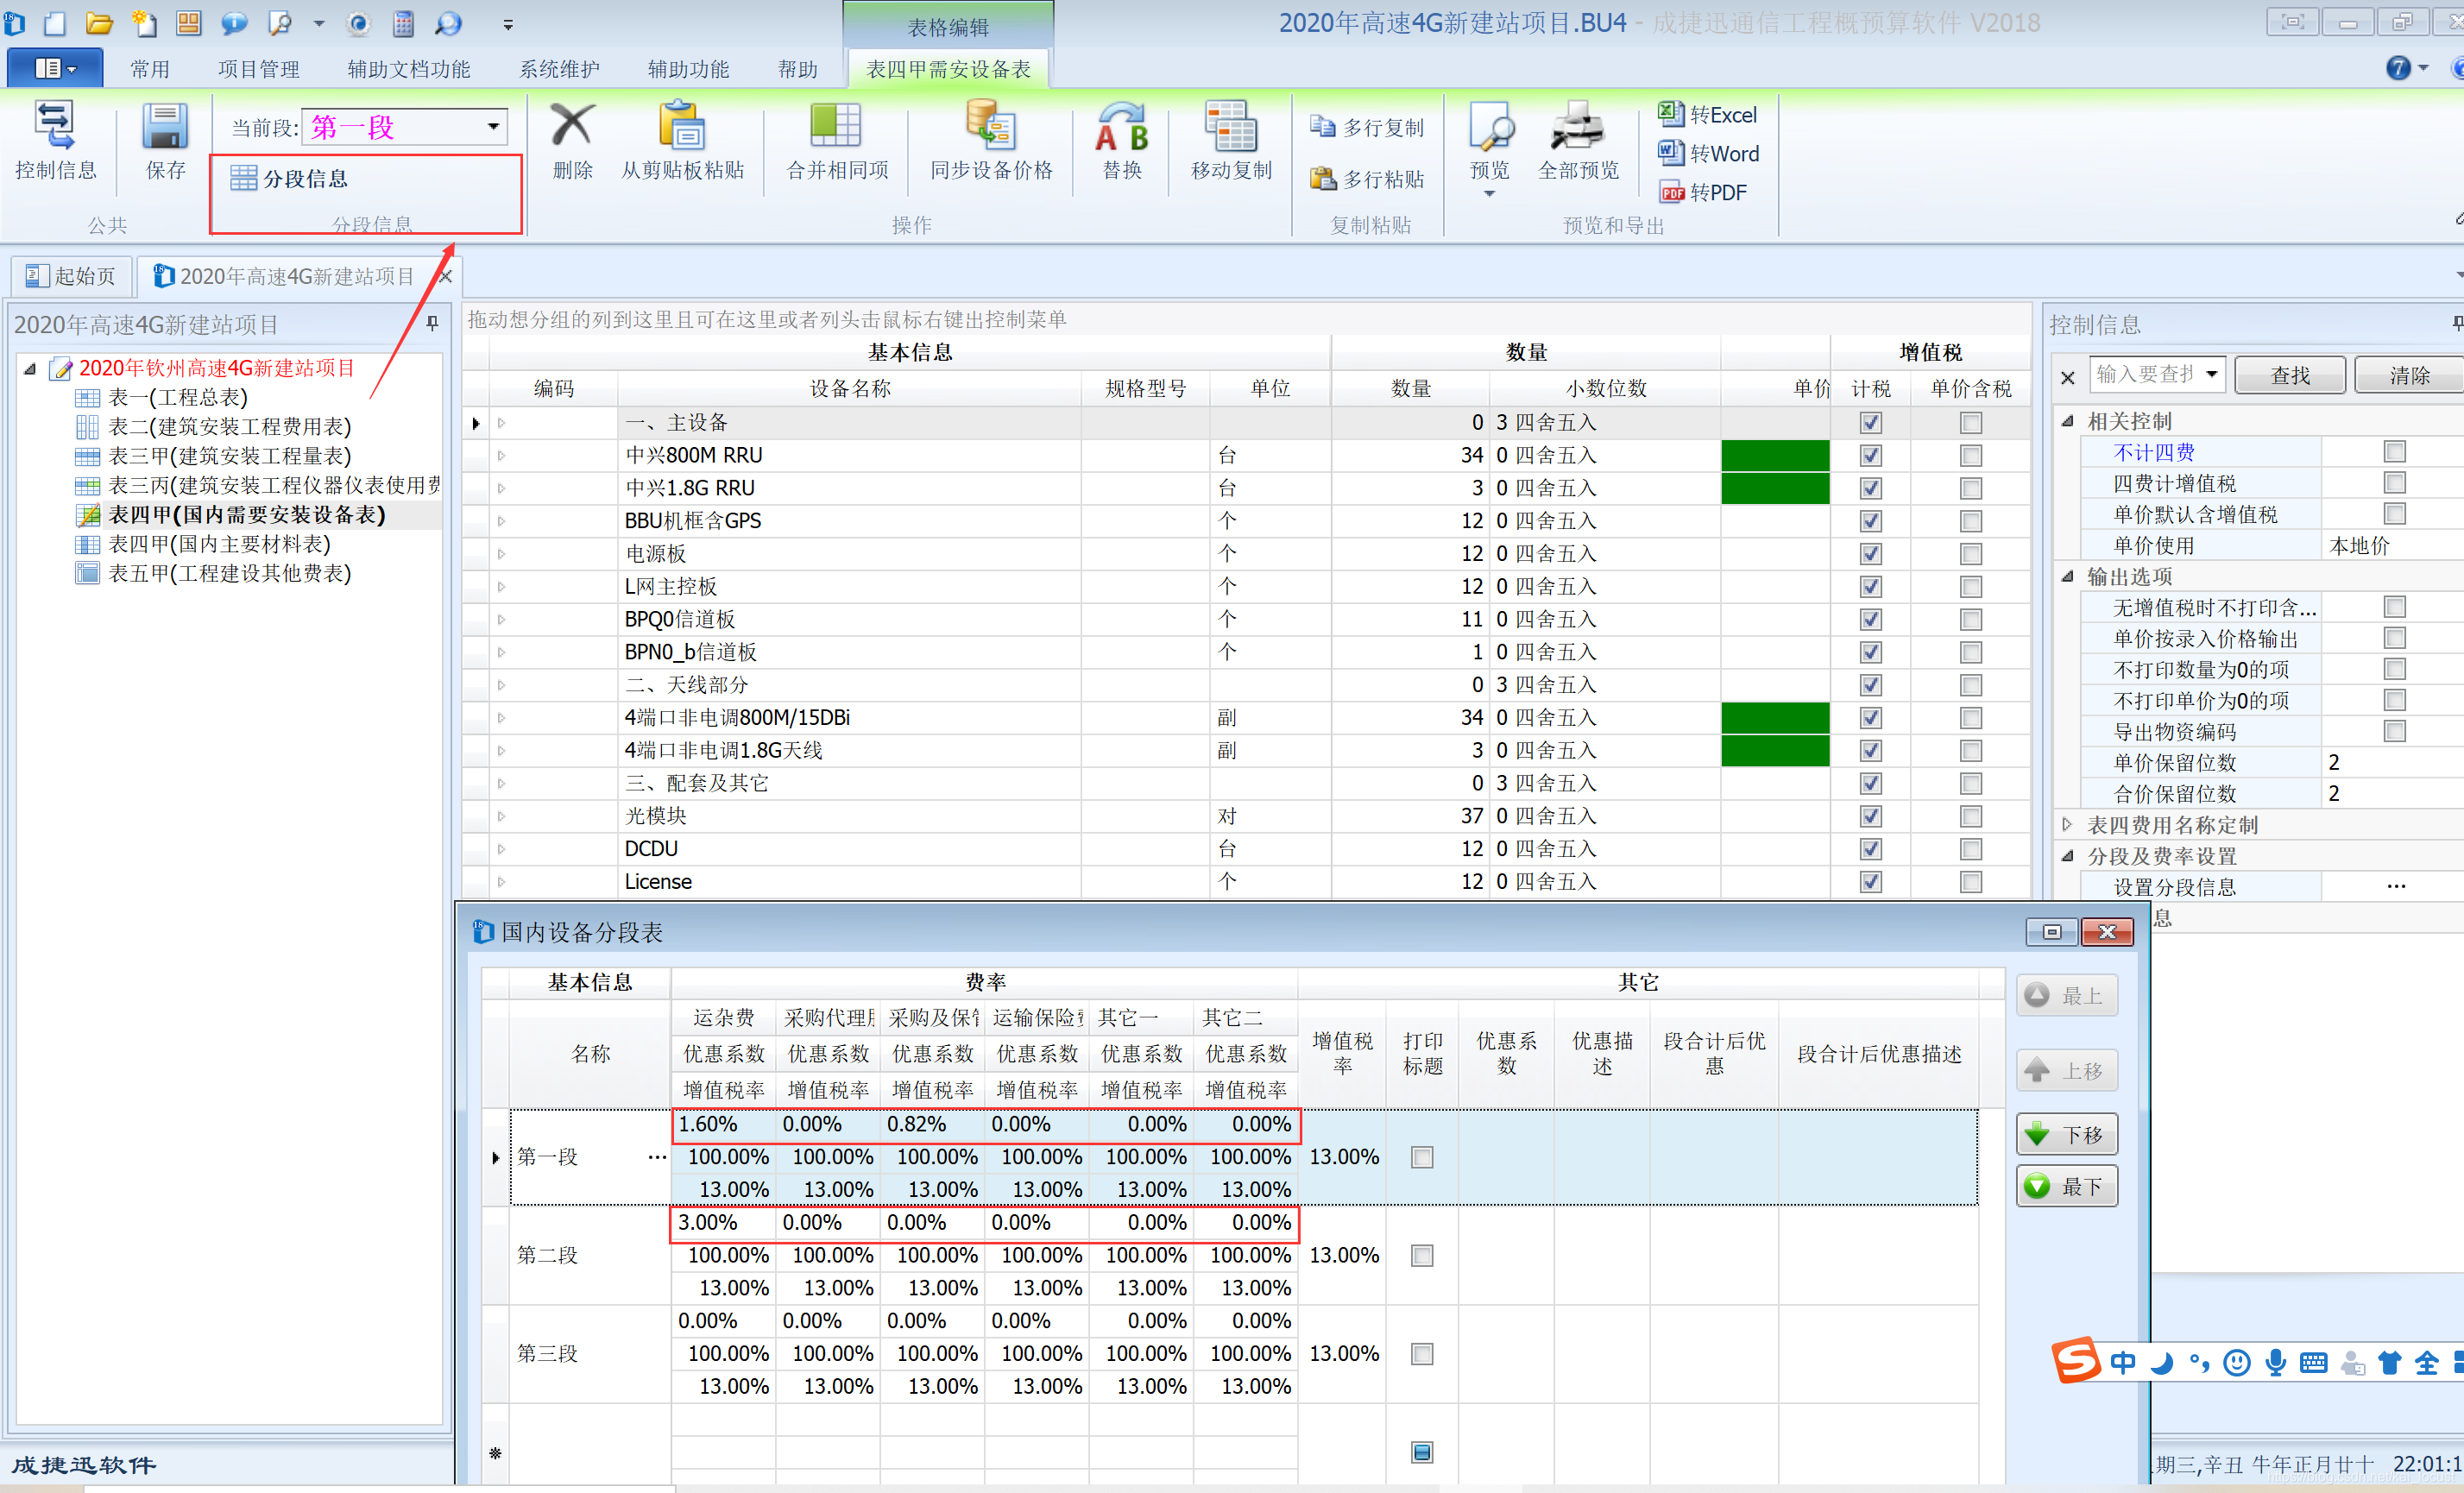Enable the 不打印数量为0的项 checkbox
This screenshot has width=2464, height=1493.
point(2394,669)
